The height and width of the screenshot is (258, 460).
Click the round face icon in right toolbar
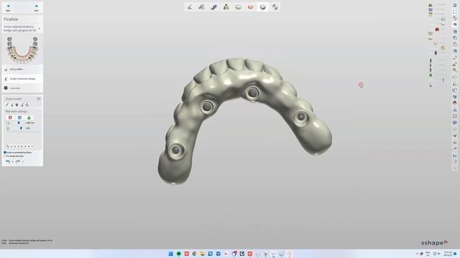(455, 103)
